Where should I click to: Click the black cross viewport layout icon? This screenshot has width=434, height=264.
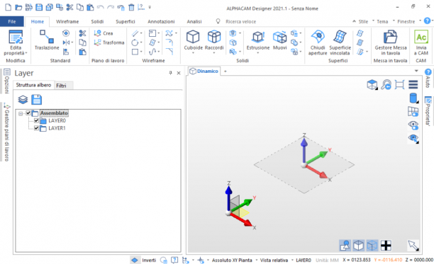pyautogui.click(x=386, y=245)
